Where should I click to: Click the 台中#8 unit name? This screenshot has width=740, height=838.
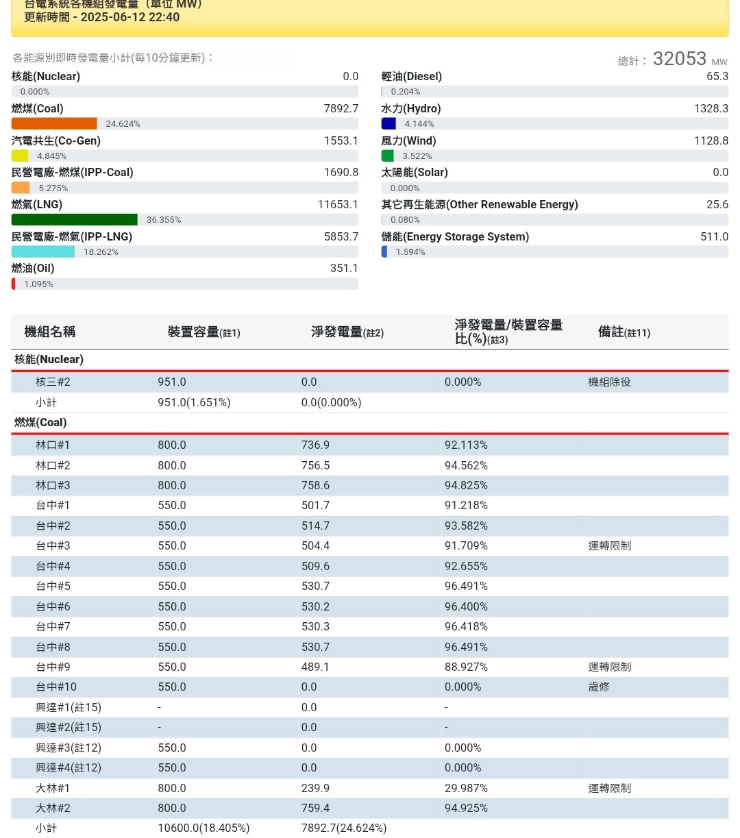click(x=53, y=648)
